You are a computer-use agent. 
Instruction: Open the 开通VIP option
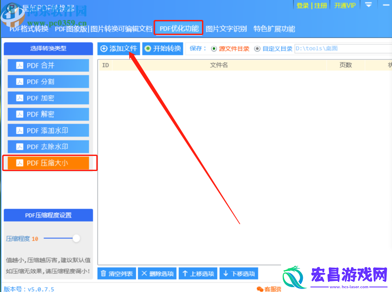point(345,5)
